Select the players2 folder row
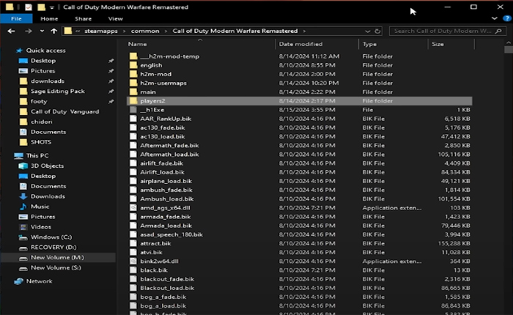 tap(299, 101)
